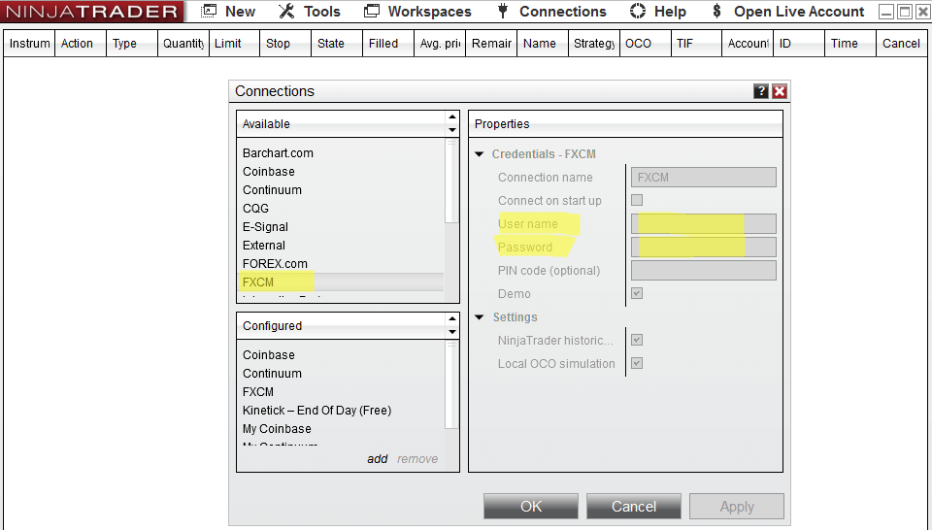932x530 pixels.
Task: Toggle Local OCO simulation checkbox
Action: 637,363
